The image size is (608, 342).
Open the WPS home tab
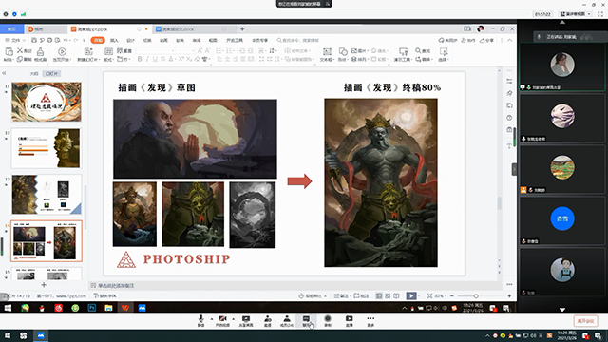(x=11, y=29)
